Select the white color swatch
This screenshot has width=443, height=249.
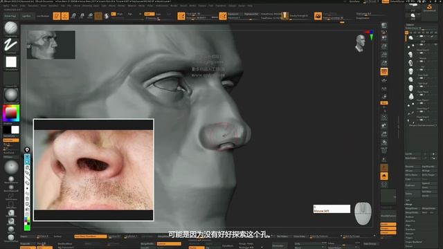point(15,129)
